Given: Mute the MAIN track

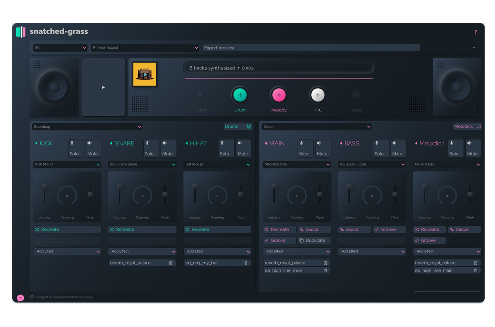Looking at the screenshot, I should pyautogui.click(x=322, y=148).
